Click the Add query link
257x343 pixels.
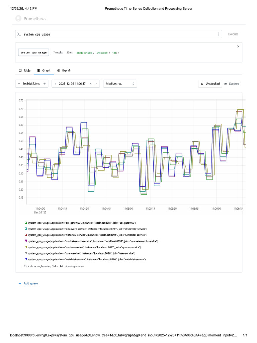[28, 283]
